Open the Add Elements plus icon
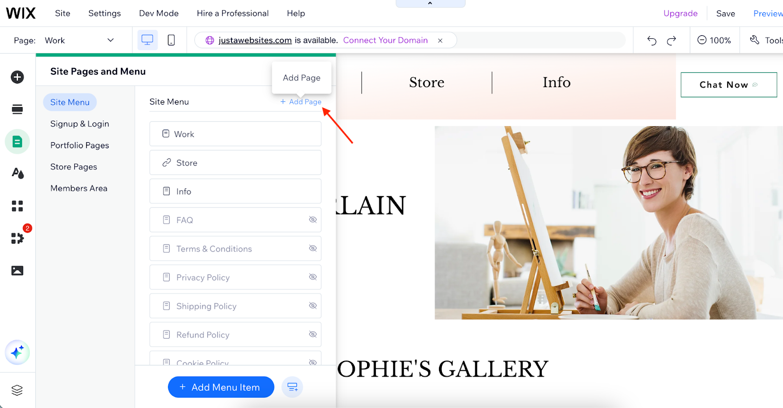783x408 pixels. pyautogui.click(x=17, y=77)
